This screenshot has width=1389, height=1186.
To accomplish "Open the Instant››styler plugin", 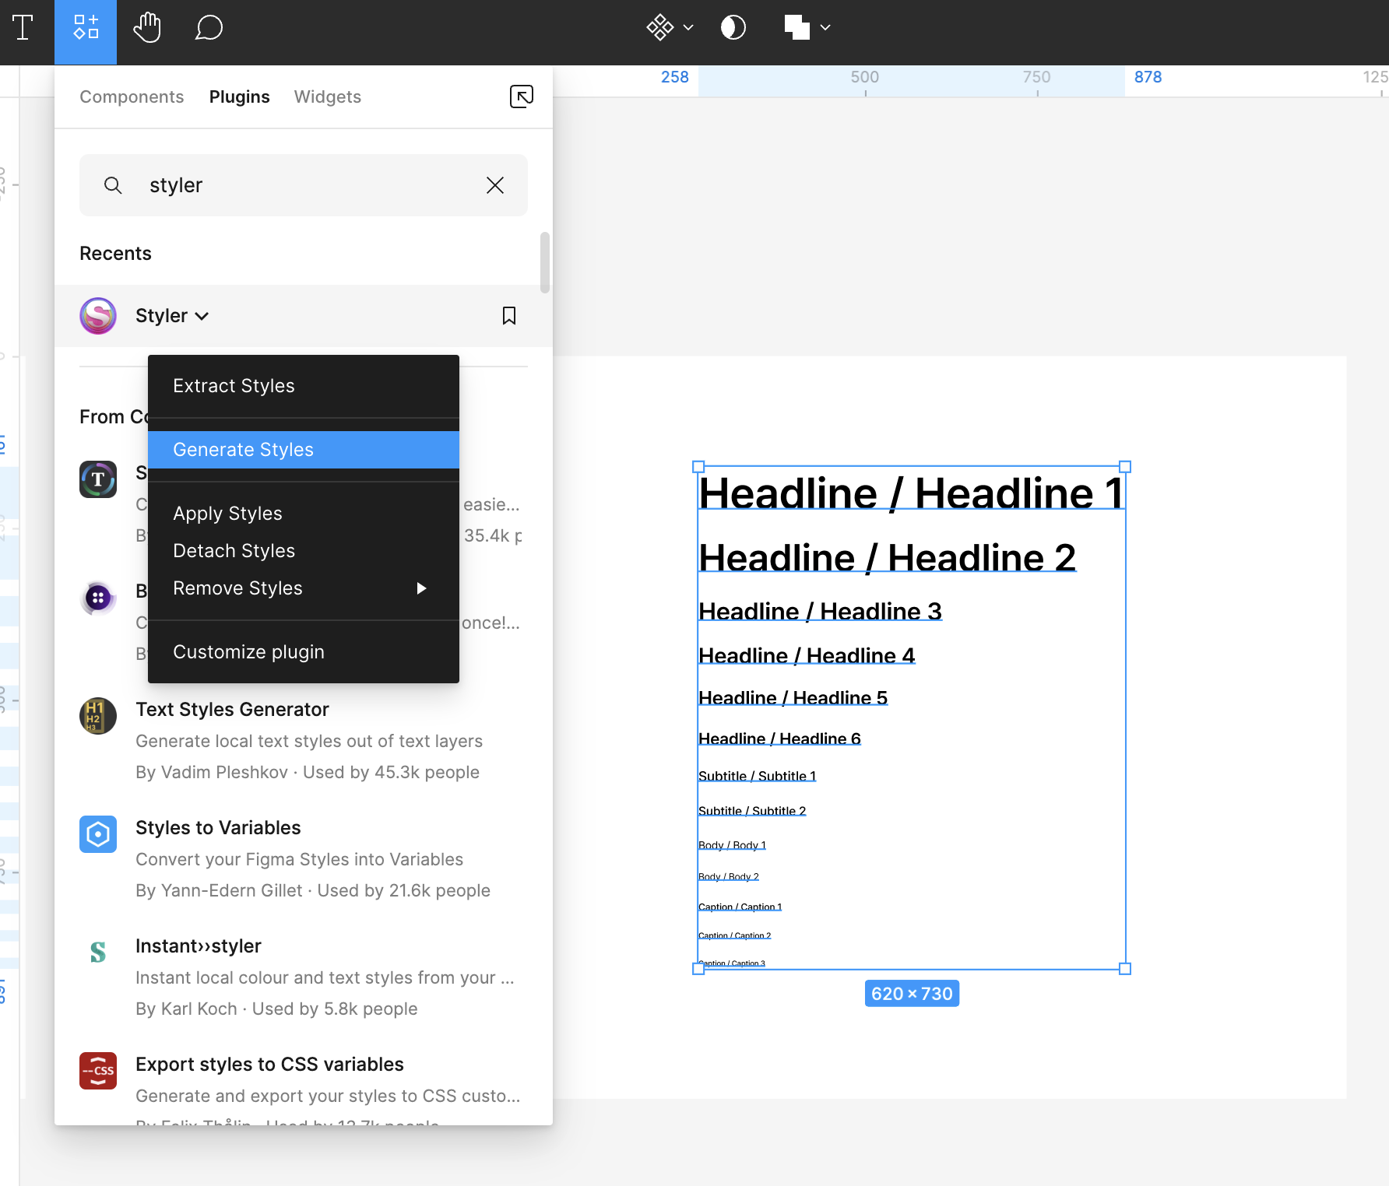I will tap(199, 946).
